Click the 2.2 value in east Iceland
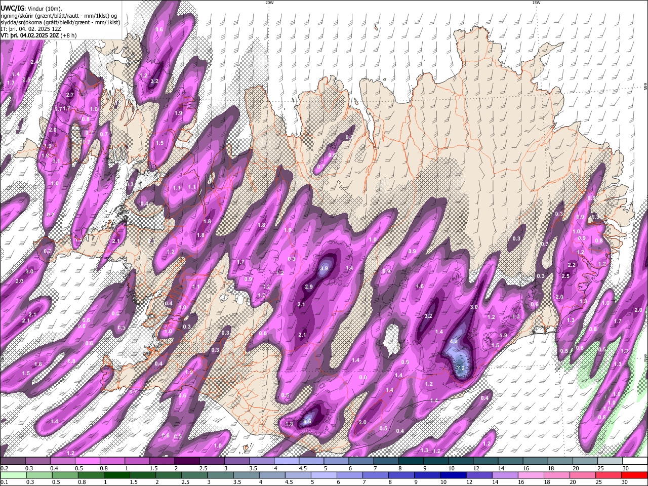Screen dimensions: 648x486 click(572, 265)
